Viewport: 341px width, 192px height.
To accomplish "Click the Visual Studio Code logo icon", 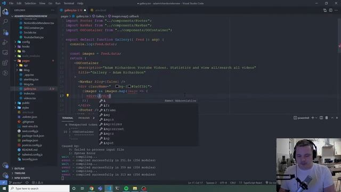I will click(4, 3).
